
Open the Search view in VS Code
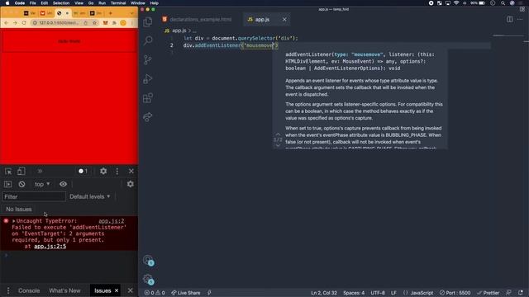(148, 40)
